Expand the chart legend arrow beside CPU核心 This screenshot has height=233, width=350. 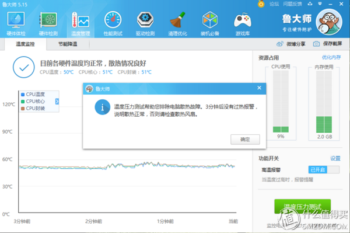coord(57,102)
